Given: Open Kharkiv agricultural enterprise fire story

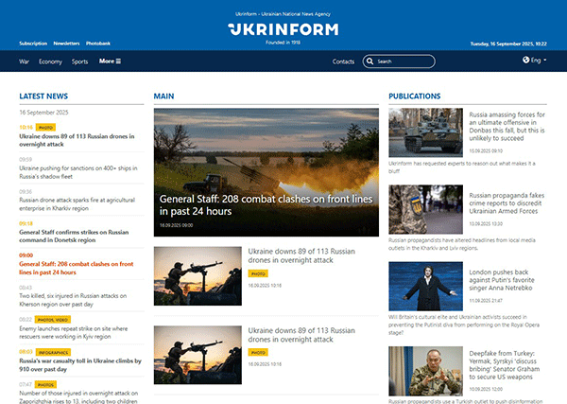Looking at the screenshot, I should click(x=77, y=204).
